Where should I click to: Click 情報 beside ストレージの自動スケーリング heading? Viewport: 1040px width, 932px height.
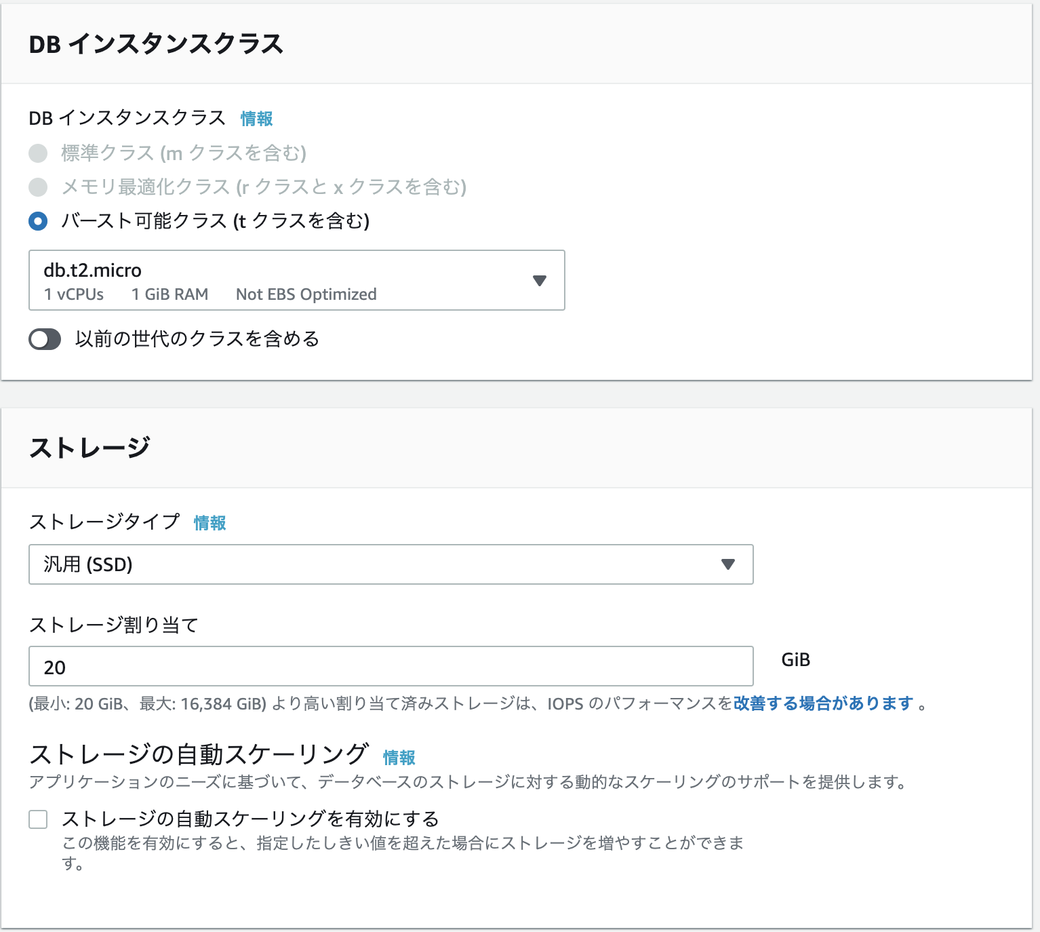(x=399, y=758)
